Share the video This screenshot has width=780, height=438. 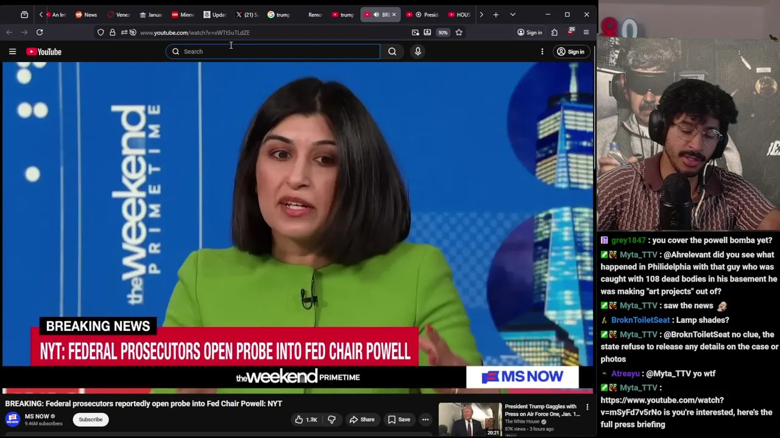point(361,419)
